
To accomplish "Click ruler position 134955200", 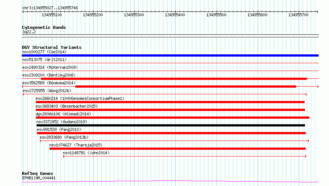I will (x=93, y=15).
